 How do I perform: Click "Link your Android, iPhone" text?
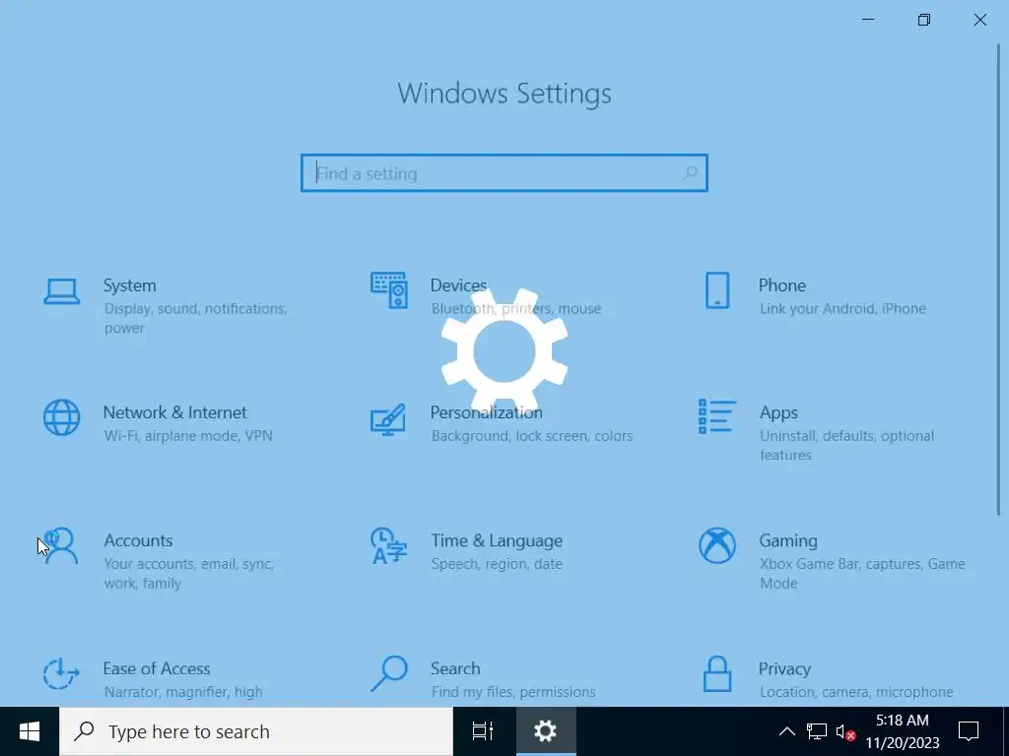pyautogui.click(x=842, y=308)
